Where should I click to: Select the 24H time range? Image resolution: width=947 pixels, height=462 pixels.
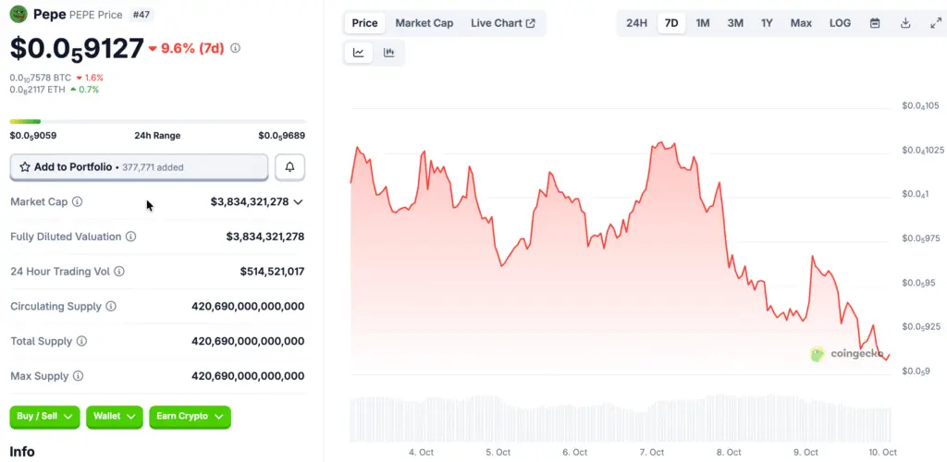636,23
